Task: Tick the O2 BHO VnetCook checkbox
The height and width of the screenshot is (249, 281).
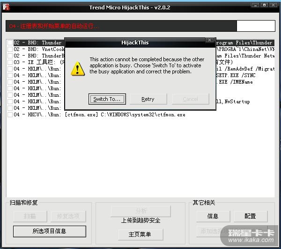Action: (10, 49)
